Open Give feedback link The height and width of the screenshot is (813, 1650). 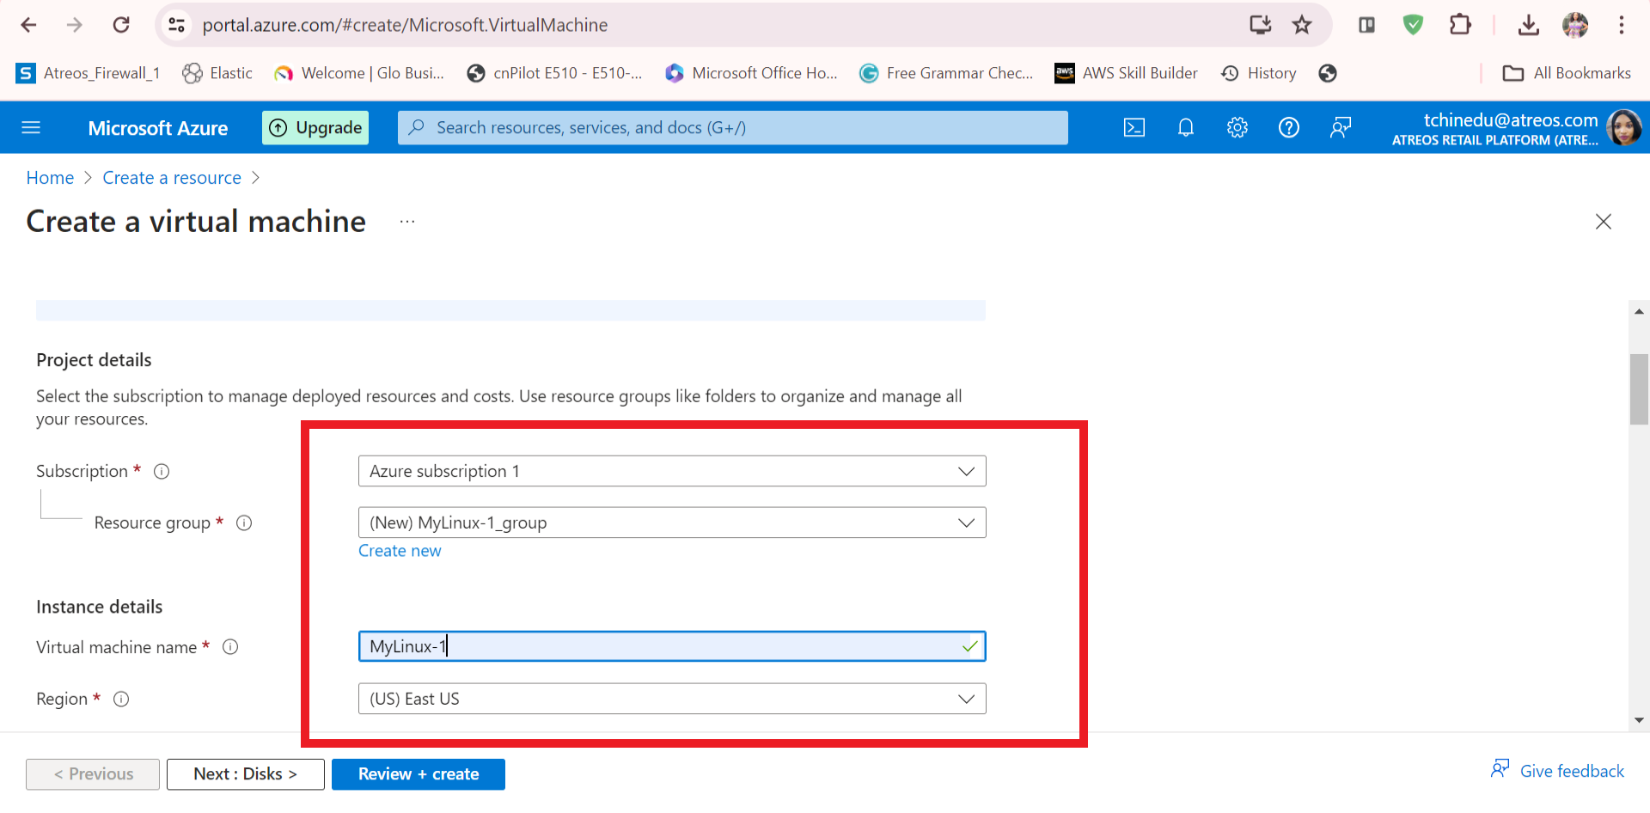[1557, 771]
